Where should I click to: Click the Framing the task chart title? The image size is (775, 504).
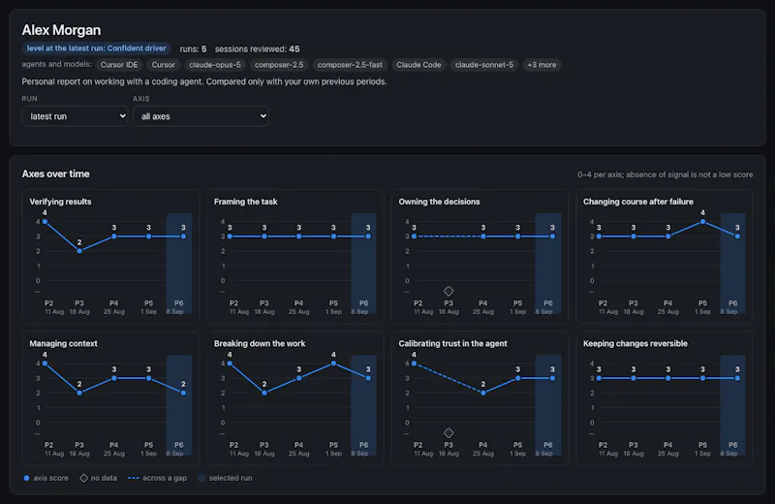point(246,202)
